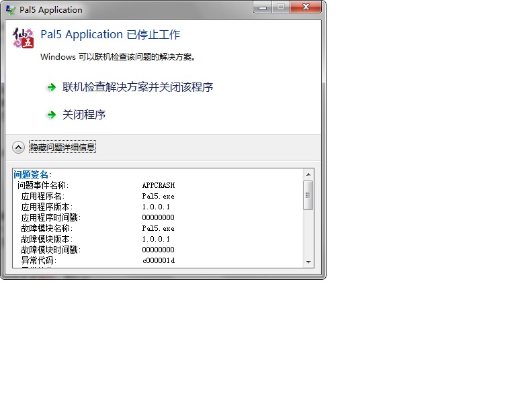Select the 问题签名 heading

click(32, 174)
